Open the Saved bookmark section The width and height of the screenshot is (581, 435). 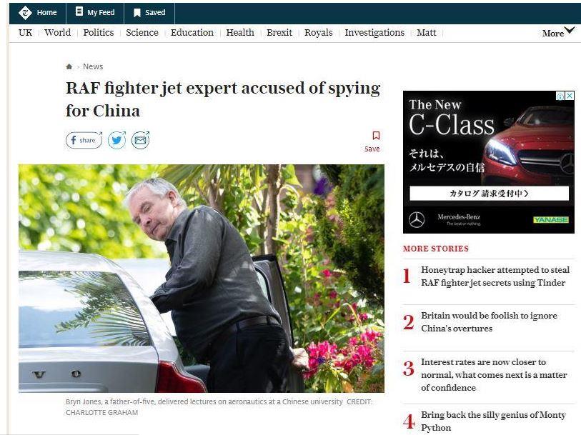point(149,13)
